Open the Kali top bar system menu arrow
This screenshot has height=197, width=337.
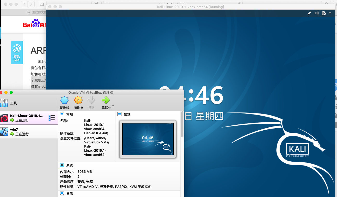pos(330,13)
